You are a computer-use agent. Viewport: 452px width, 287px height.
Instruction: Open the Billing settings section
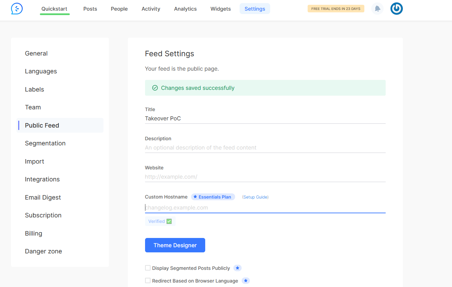33,233
